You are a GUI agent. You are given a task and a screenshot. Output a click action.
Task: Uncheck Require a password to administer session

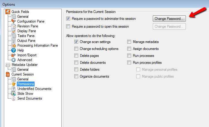[68, 19]
